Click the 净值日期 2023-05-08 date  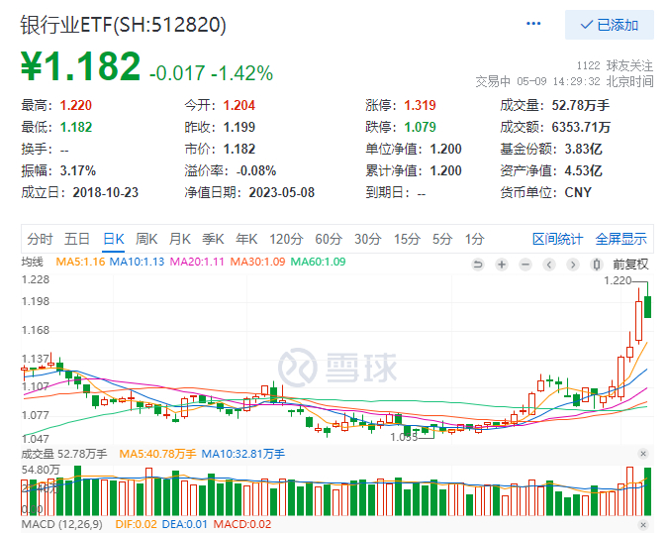tap(282, 192)
